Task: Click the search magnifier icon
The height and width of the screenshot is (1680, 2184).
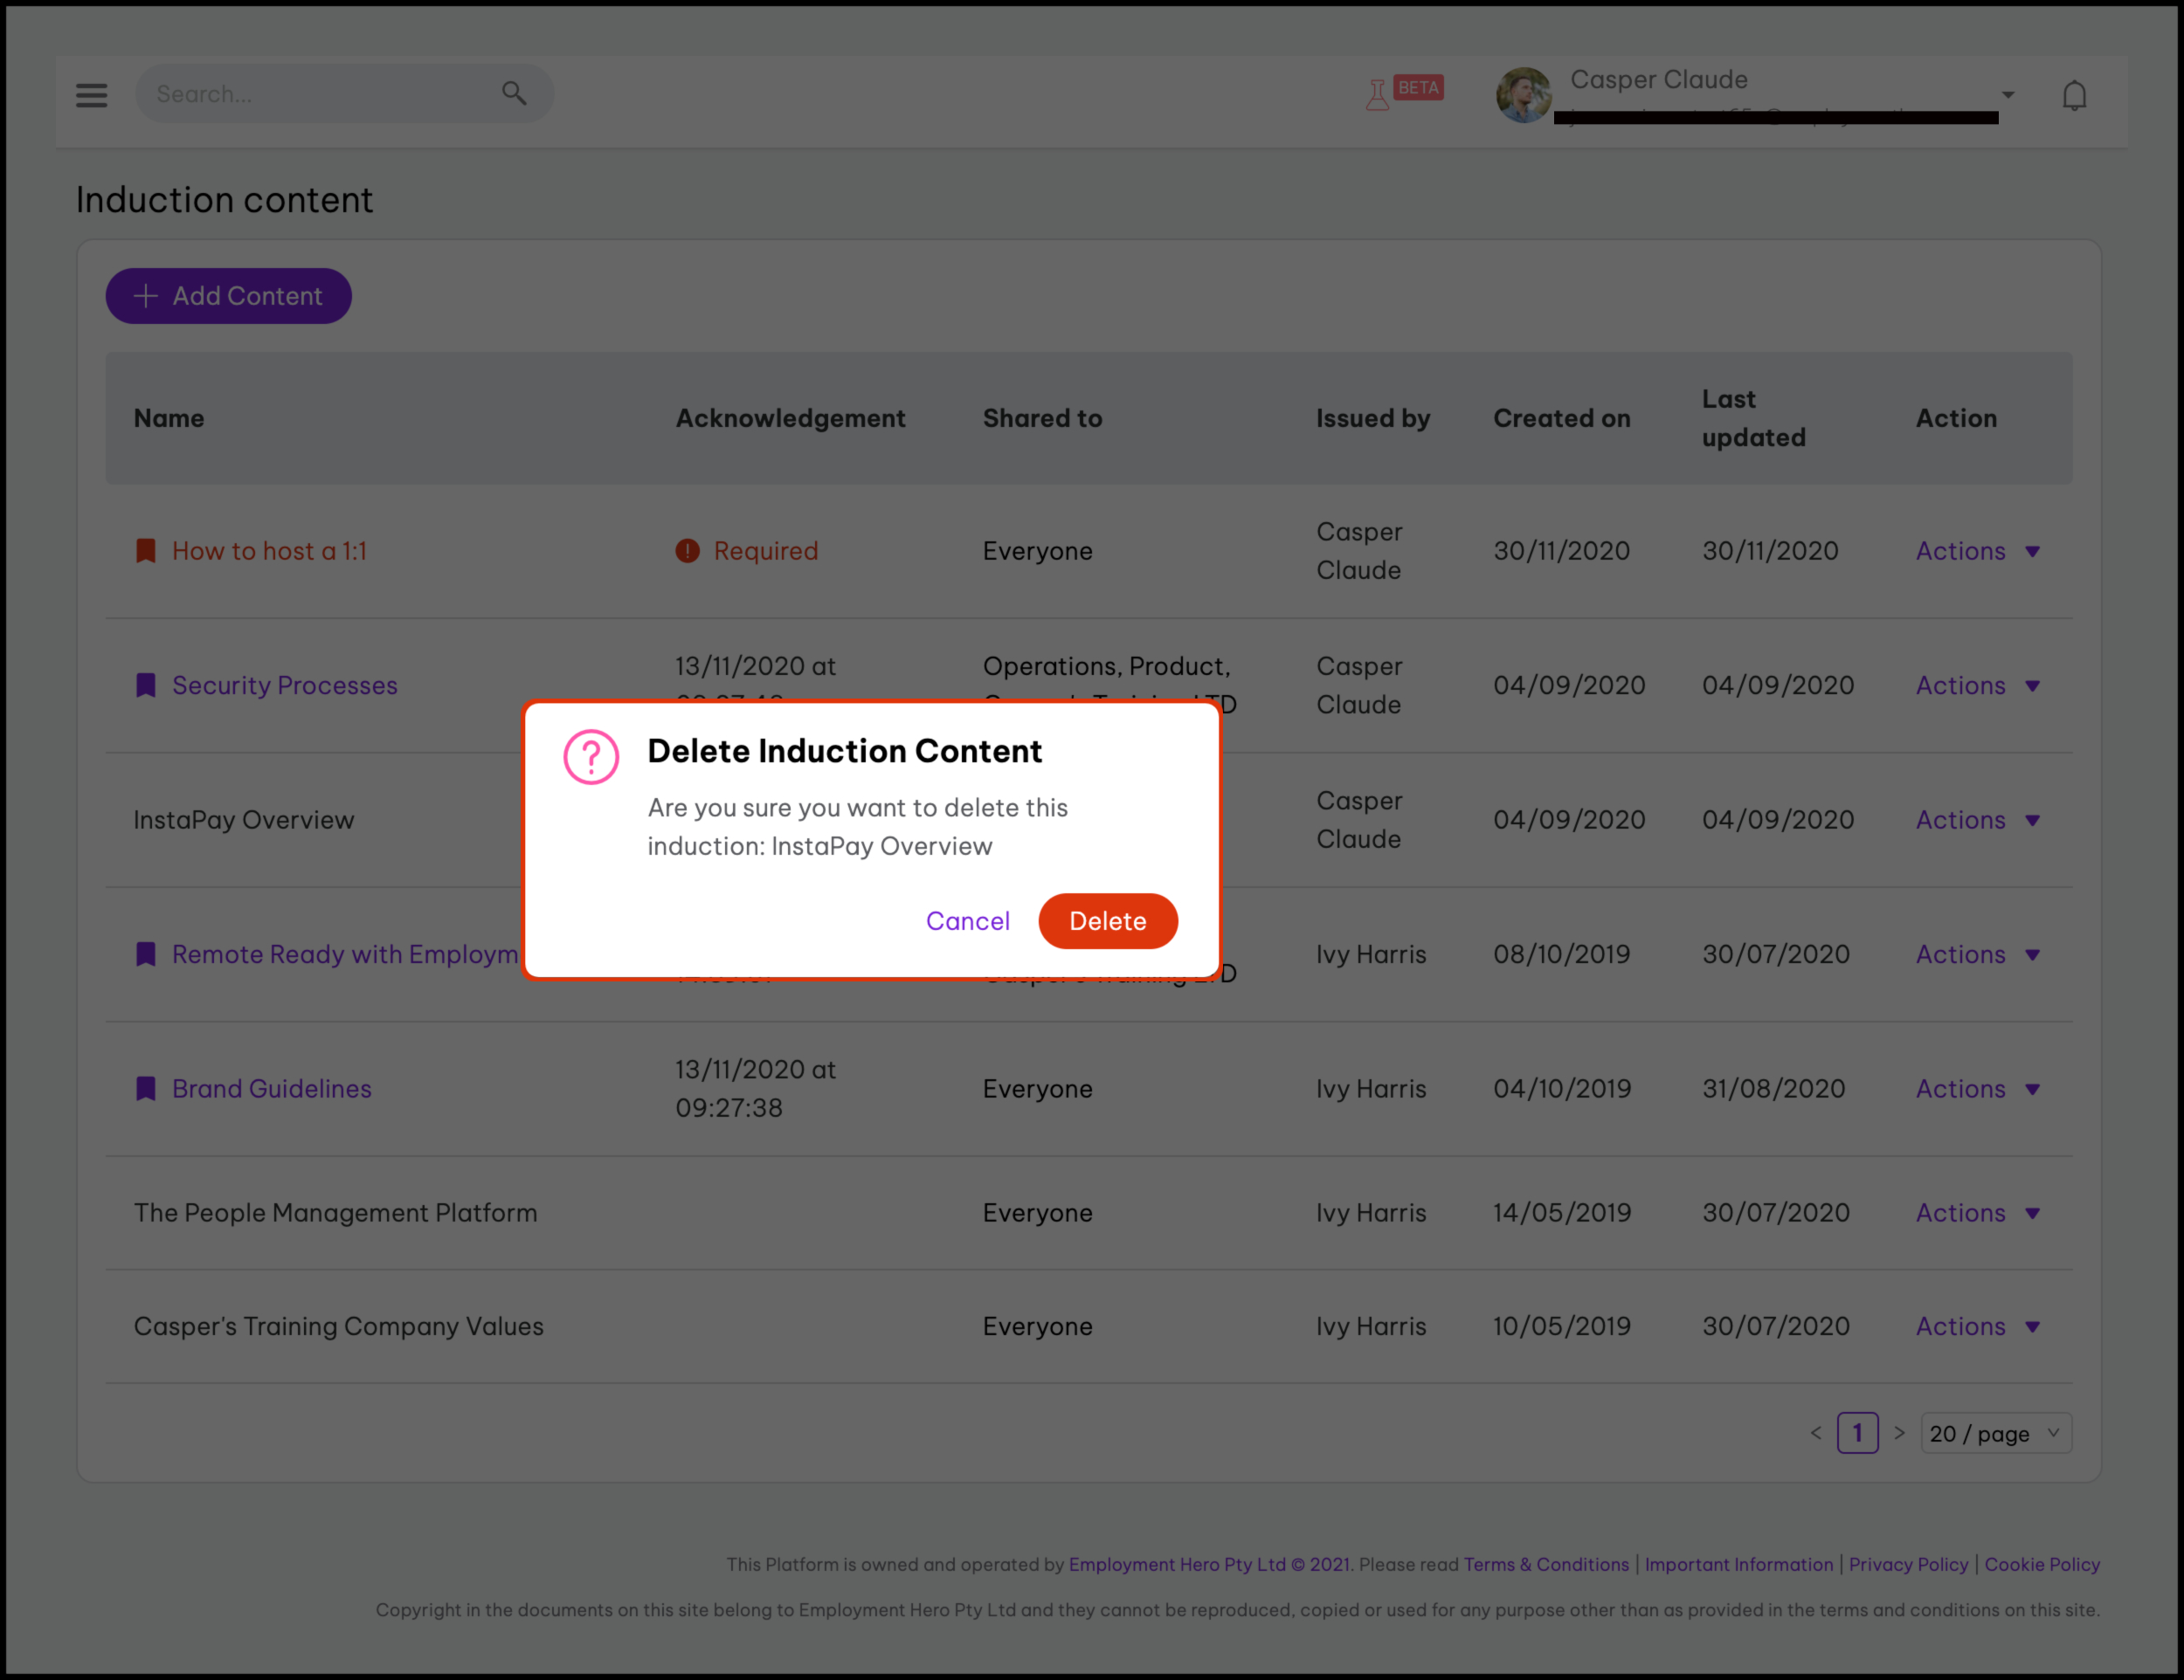Action: point(514,94)
